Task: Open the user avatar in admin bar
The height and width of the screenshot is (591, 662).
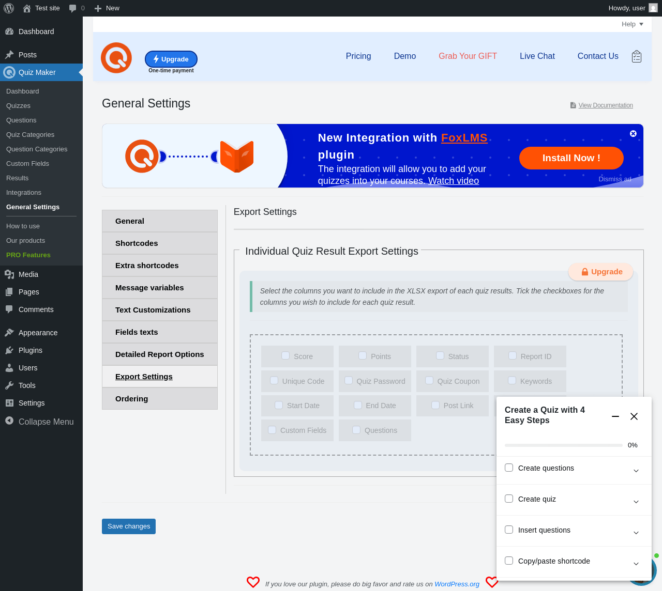Action: click(653, 8)
